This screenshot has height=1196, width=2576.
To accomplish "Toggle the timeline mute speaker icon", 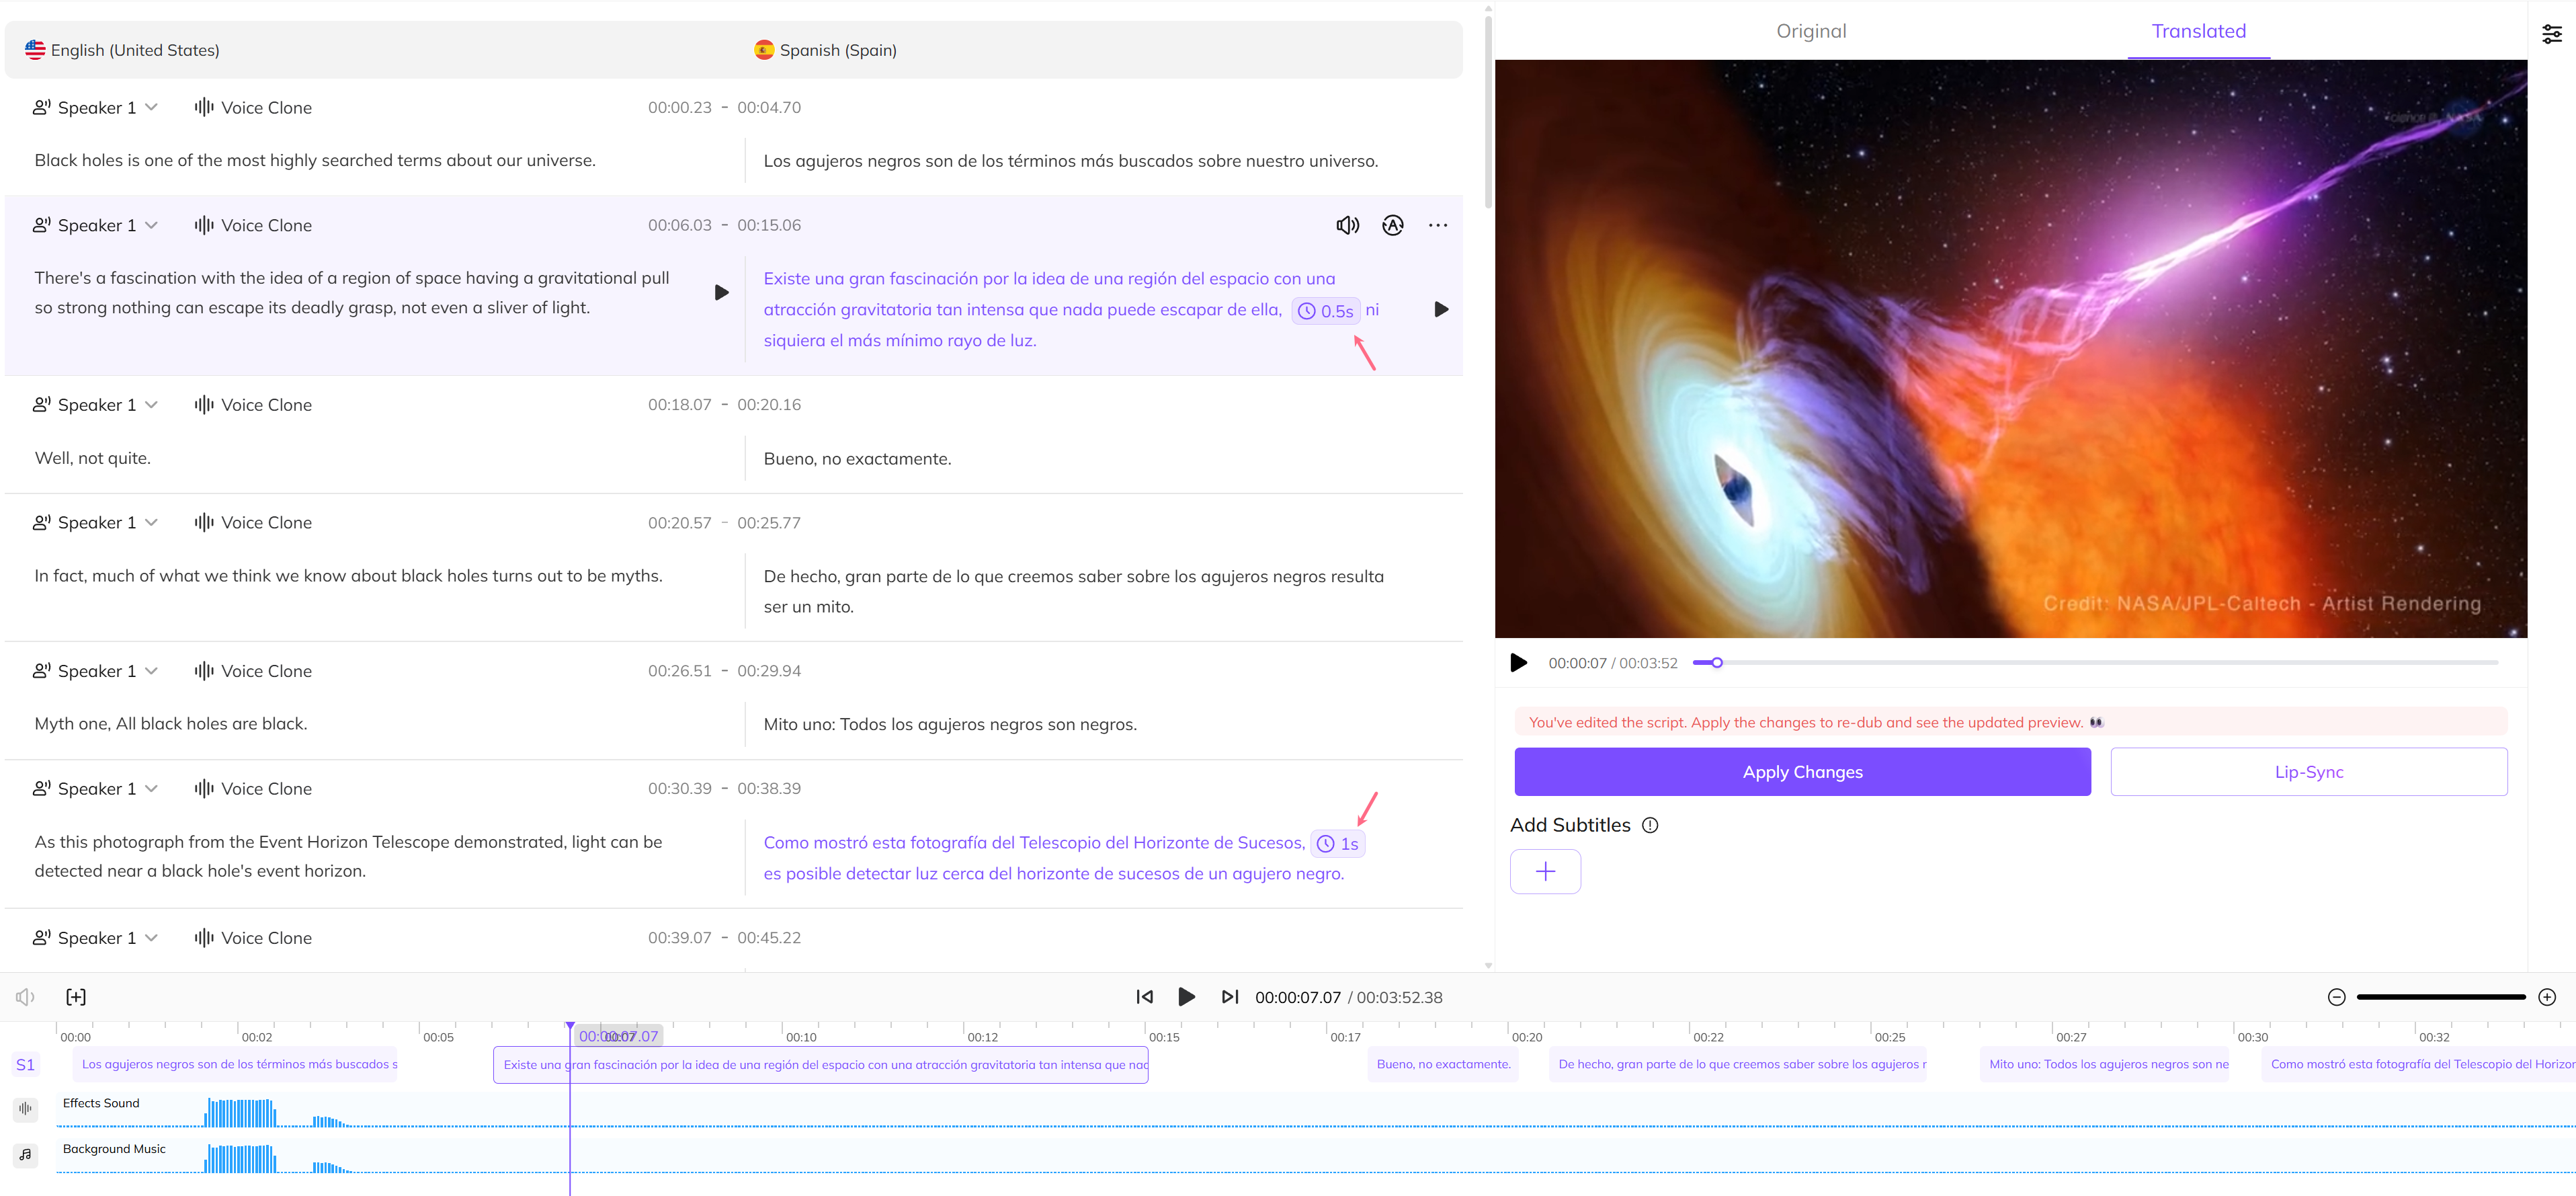I will [25, 997].
